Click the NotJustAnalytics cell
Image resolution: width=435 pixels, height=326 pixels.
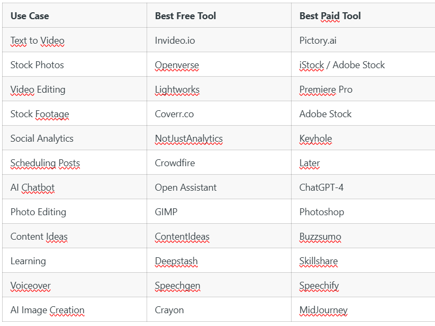(x=219, y=138)
